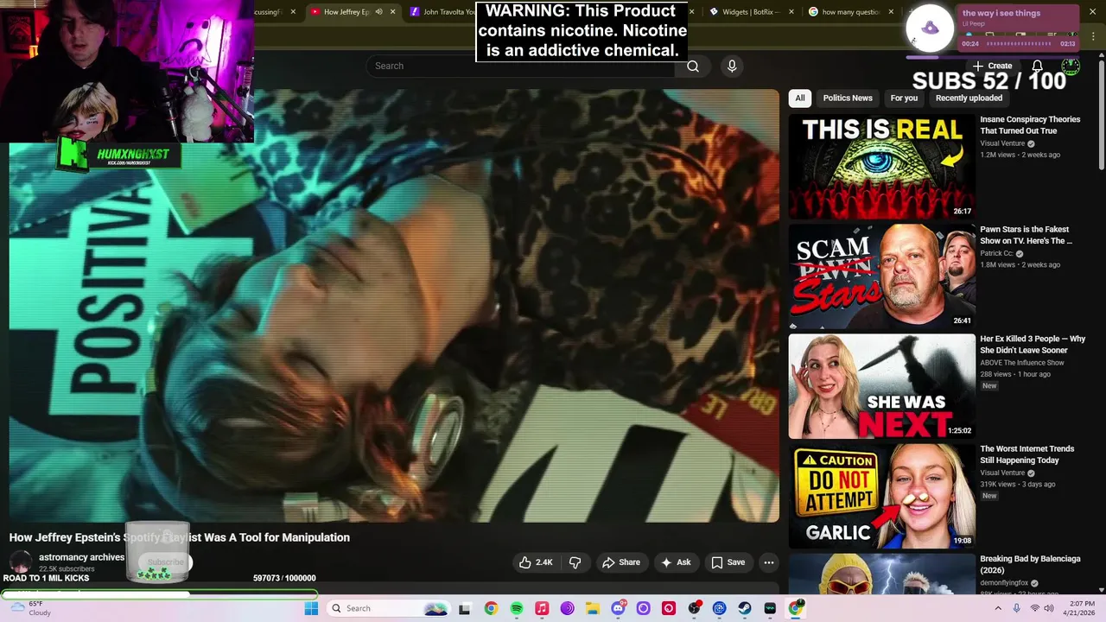Select the All filter chip

click(800, 98)
